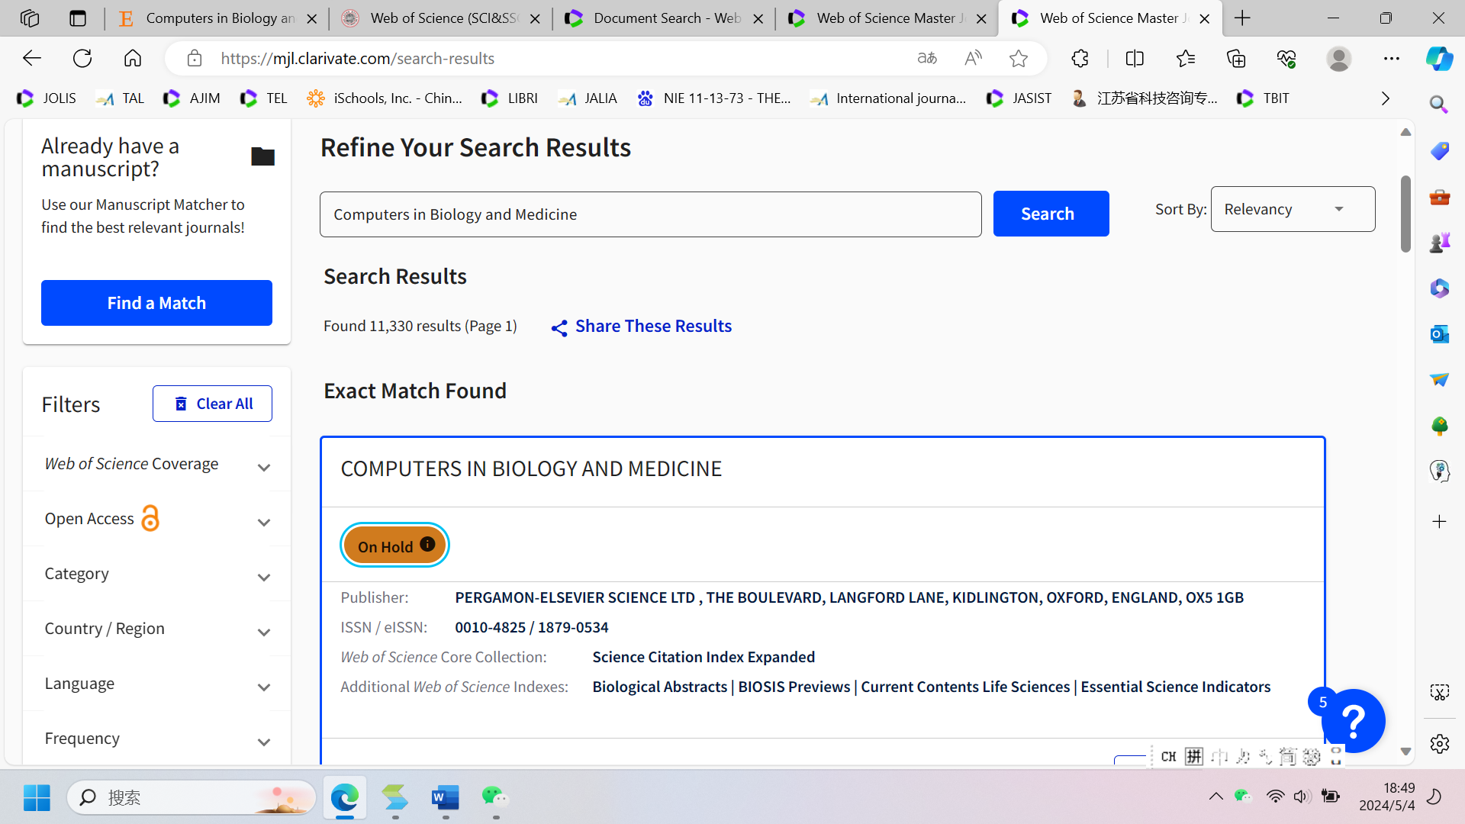Viewport: 1465px width, 824px height.
Task: Expand the Country / Region filter
Action: 156,629
